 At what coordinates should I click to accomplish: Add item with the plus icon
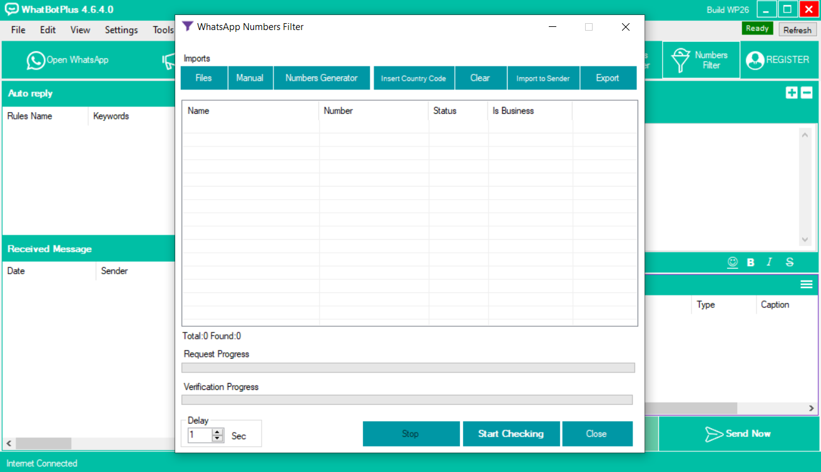coord(792,93)
